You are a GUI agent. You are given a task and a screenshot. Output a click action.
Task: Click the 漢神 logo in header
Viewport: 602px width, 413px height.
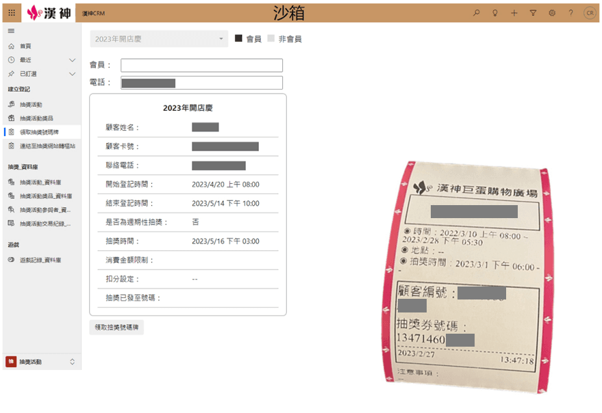(49, 13)
